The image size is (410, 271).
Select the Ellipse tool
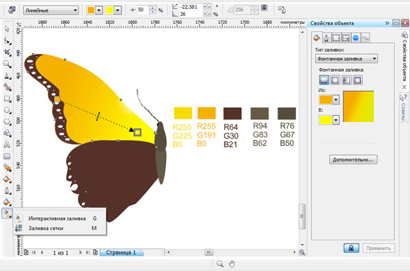click(x=7, y=111)
